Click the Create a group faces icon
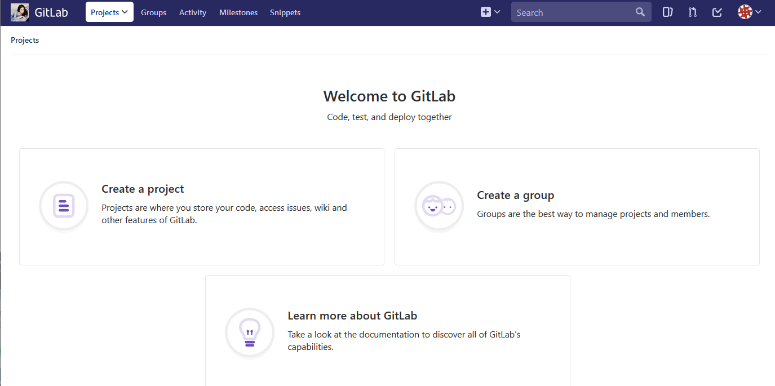The image size is (775, 386). 439,206
